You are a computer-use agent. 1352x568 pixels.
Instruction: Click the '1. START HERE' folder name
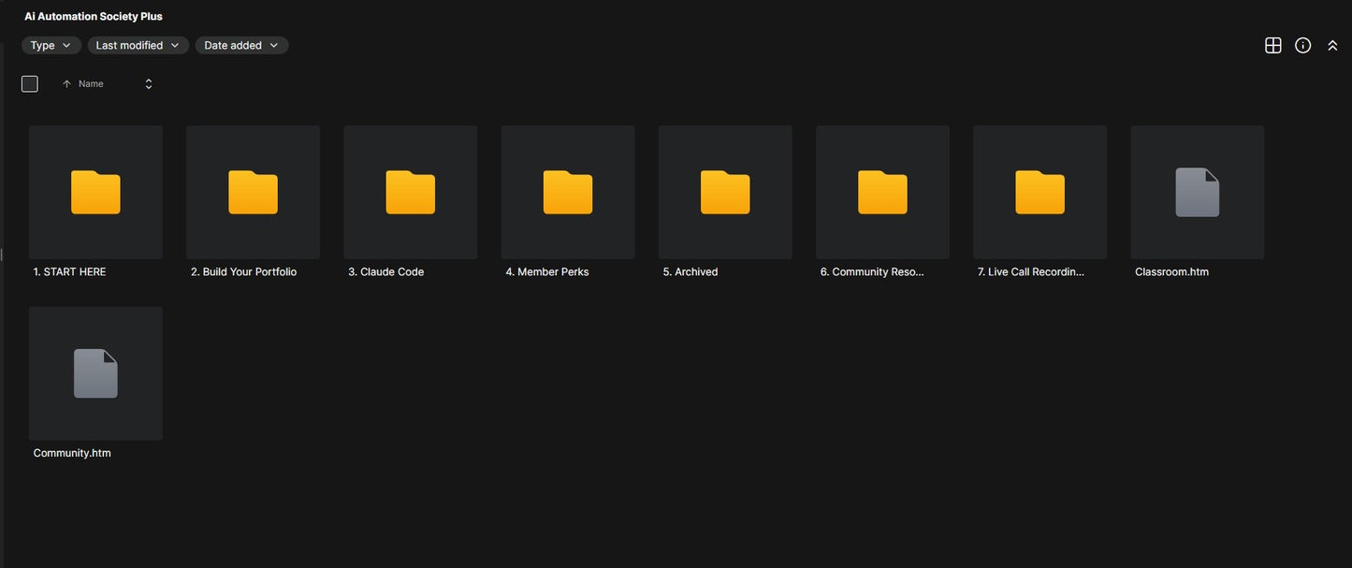coord(70,272)
